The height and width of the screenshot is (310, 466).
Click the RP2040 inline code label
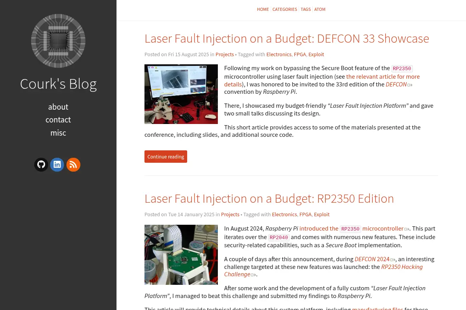(279, 238)
